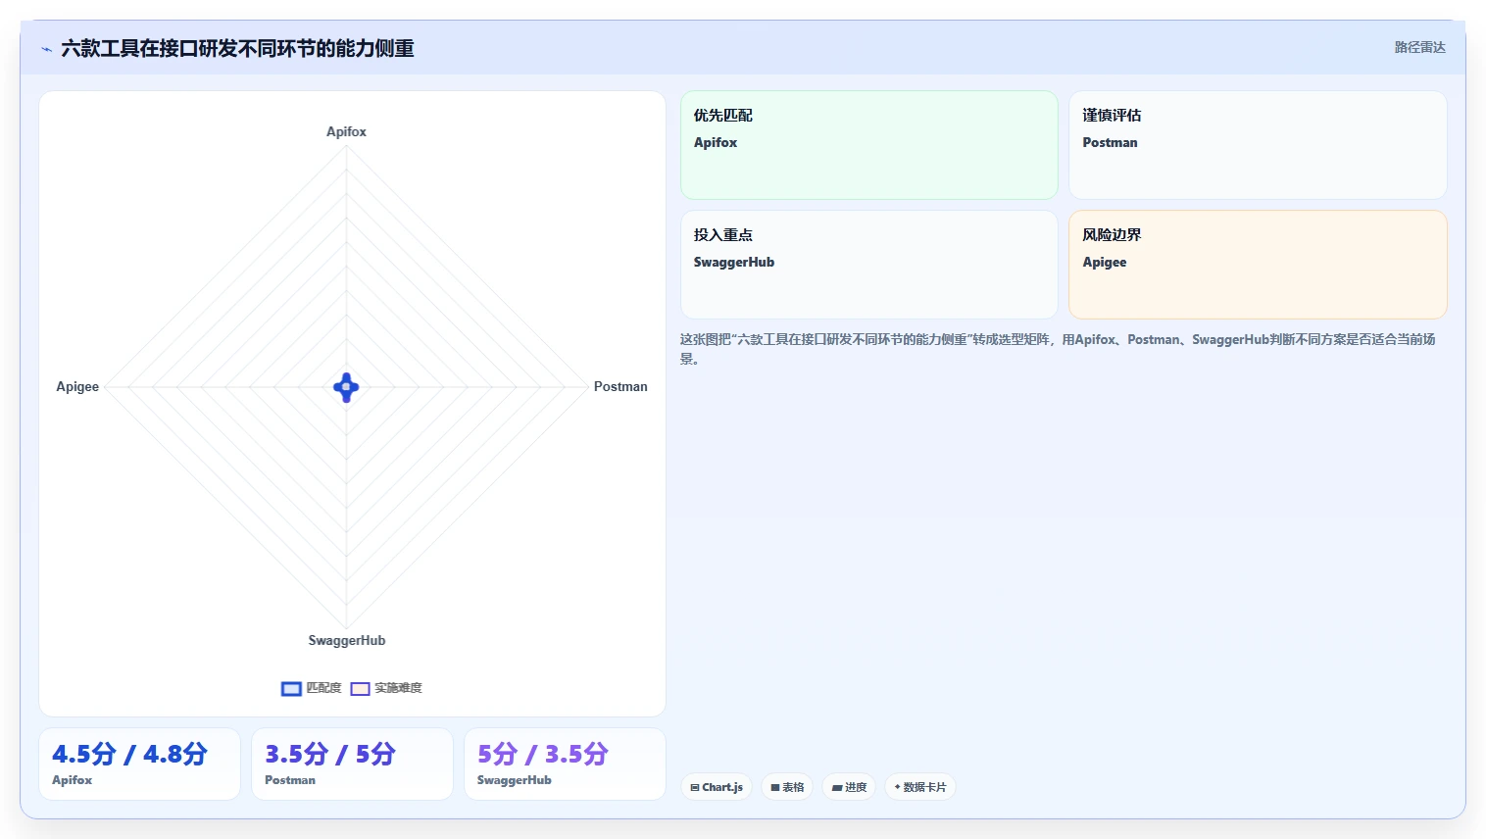
Task: Click the 路径雷达 label in header
Action: 1419,47
